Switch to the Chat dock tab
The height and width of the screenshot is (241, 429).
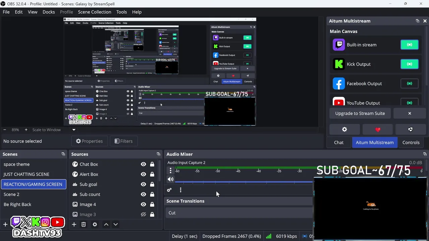pos(339,142)
